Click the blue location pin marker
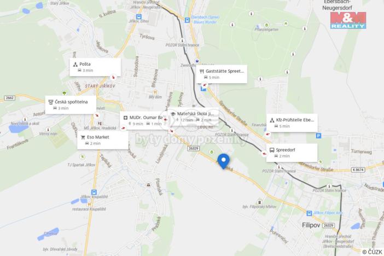Screen dimensions: 384x256 [223, 161]
